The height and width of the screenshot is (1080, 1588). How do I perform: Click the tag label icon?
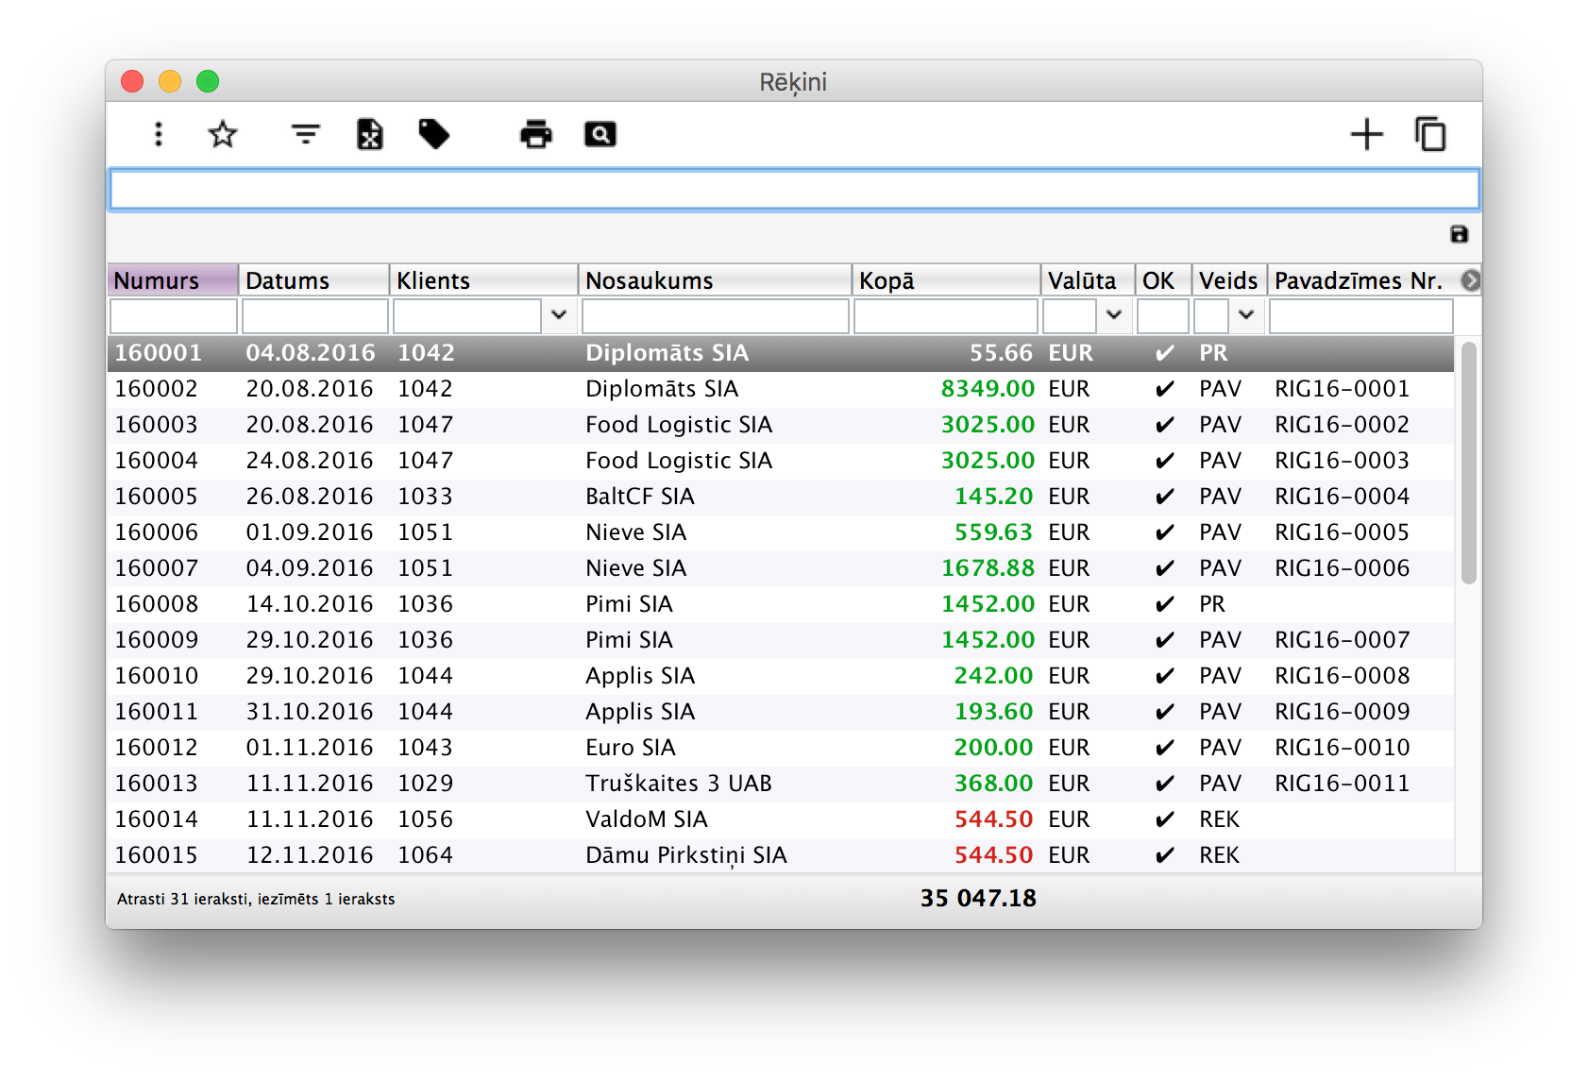(x=433, y=134)
